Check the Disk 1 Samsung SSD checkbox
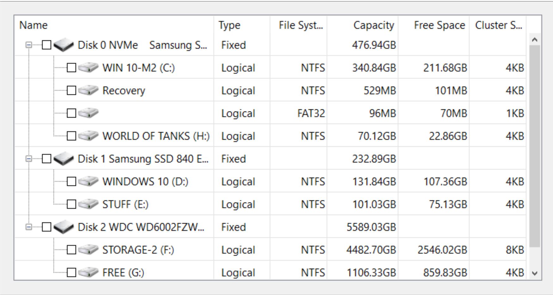This screenshot has width=553, height=295. tap(46, 159)
